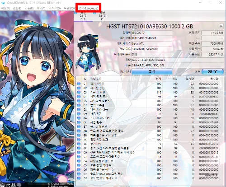Open the 기능(U) function menu
The width and height of the screenshot is (226, 187).
pos(29,8)
